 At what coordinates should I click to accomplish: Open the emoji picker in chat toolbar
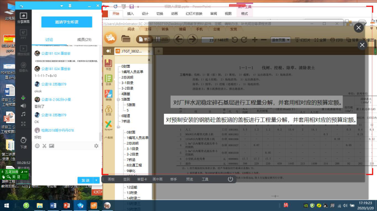(x=37, y=146)
